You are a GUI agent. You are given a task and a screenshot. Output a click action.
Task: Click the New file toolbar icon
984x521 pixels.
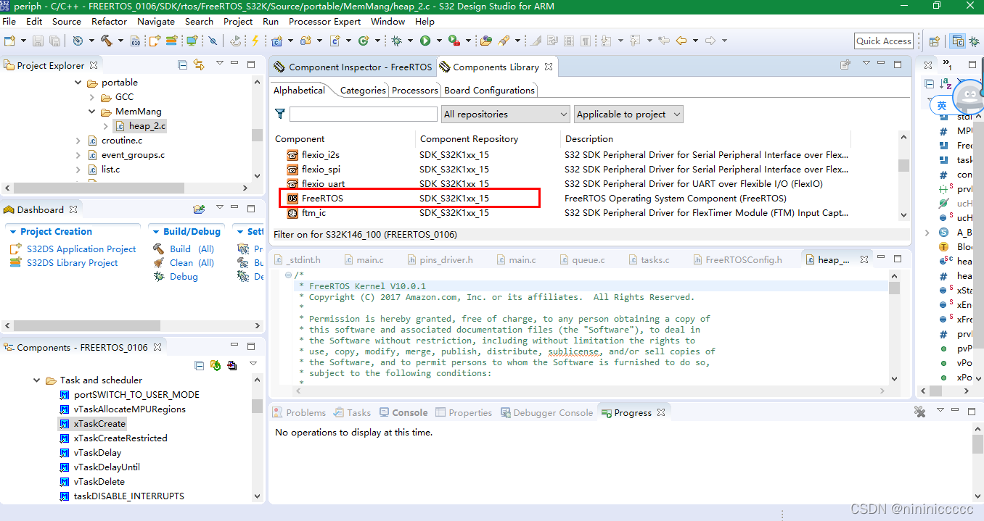pyautogui.click(x=9, y=41)
